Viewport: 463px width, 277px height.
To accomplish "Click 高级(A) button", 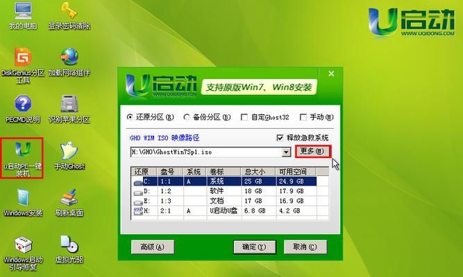I will 153,247.
